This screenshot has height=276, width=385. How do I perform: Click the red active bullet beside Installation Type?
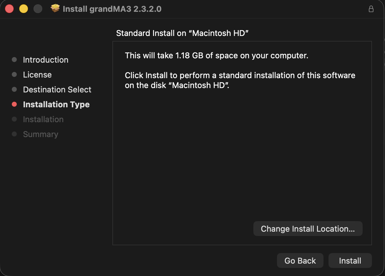(14, 105)
